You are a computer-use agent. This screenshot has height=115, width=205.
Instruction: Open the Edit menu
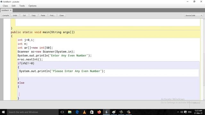pyautogui.click(x=13, y=6)
